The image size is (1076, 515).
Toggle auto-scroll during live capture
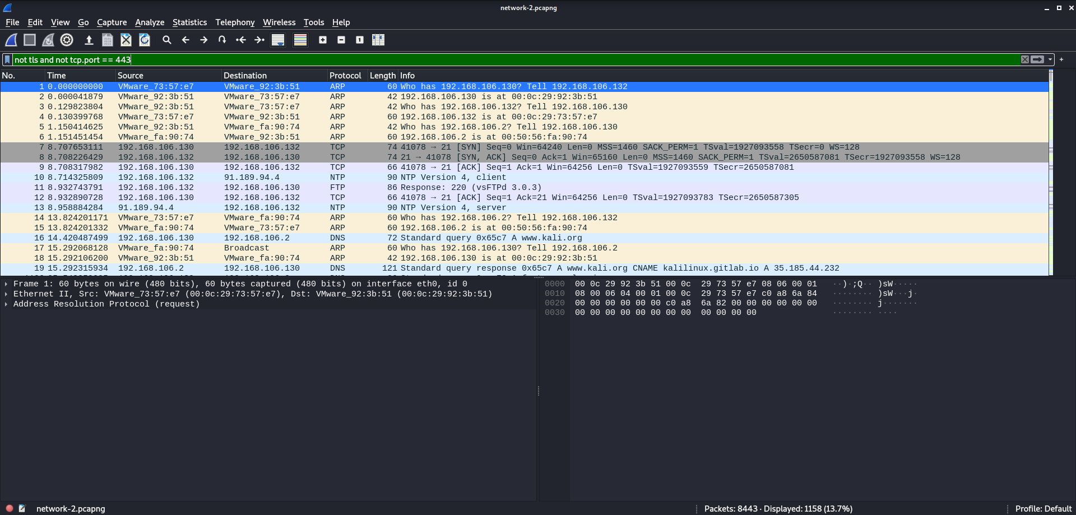click(278, 40)
